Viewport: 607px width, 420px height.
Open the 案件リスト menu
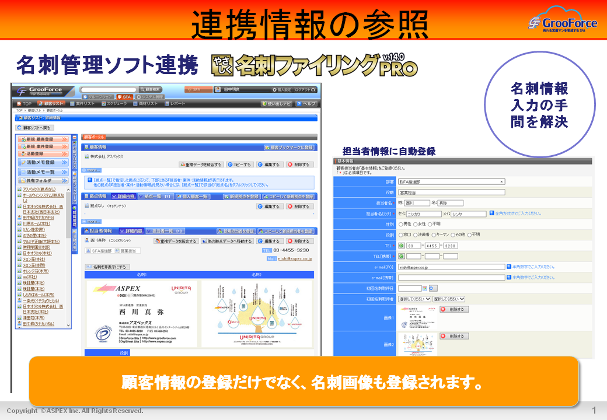click(82, 104)
